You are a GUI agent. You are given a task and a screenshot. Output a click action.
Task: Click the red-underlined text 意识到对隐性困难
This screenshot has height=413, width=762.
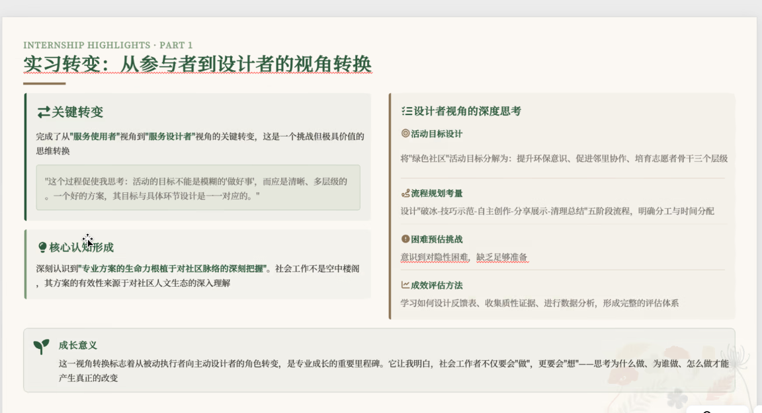(x=435, y=257)
